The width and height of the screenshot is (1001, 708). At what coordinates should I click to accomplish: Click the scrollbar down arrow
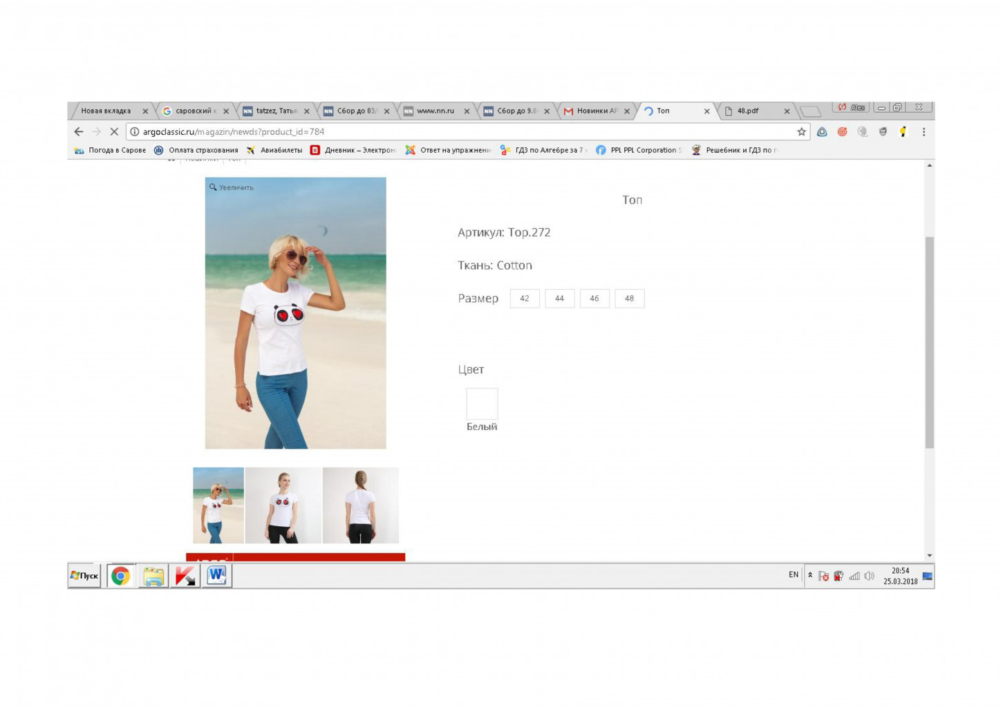929,555
